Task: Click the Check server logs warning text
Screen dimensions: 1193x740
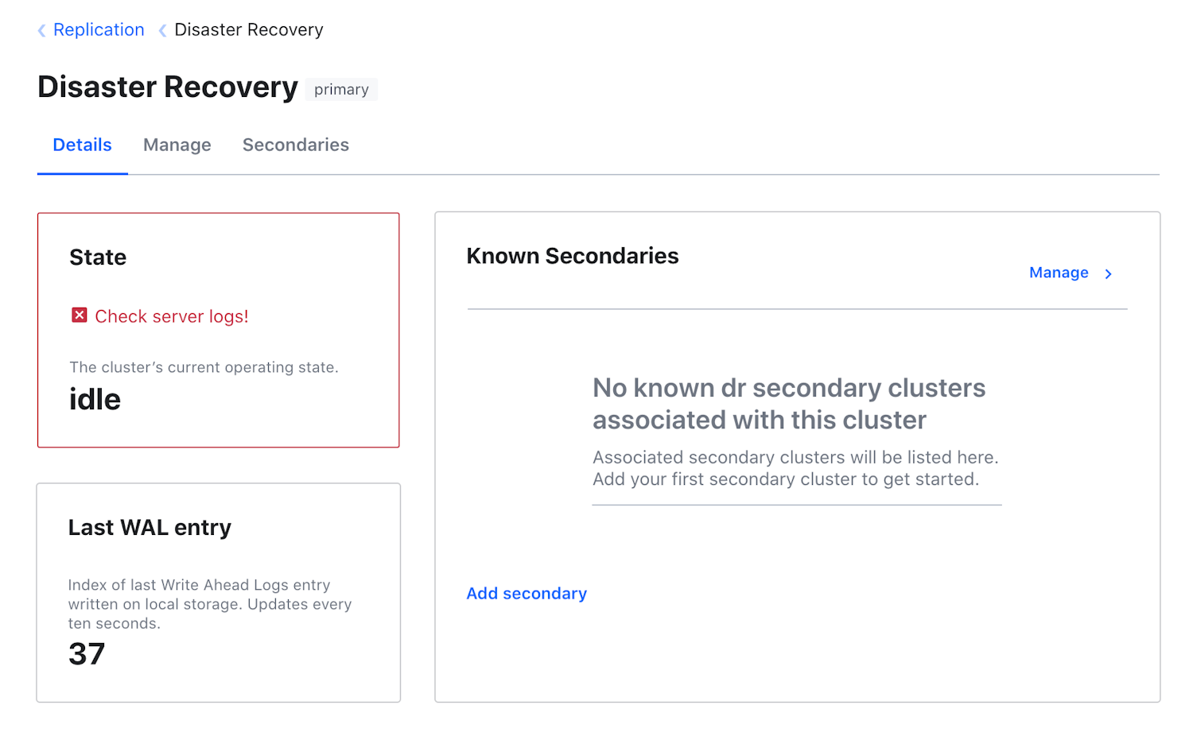Action: pos(171,316)
